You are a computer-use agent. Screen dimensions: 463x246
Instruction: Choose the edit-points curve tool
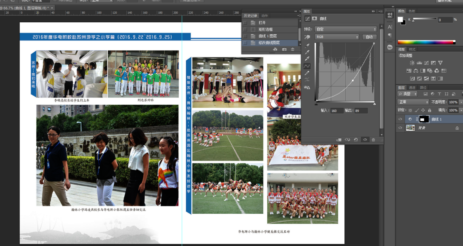pos(307,66)
